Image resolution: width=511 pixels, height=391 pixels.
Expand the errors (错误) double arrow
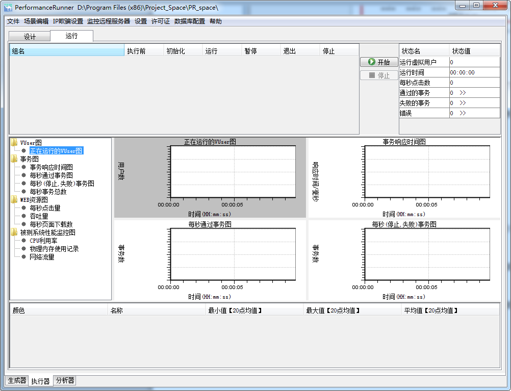tap(463, 113)
